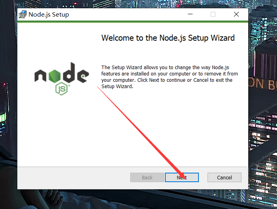Cancel the Node.js Setup Wizard
The height and width of the screenshot is (209, 277).
pyautogui.click(x=225, y=177)
